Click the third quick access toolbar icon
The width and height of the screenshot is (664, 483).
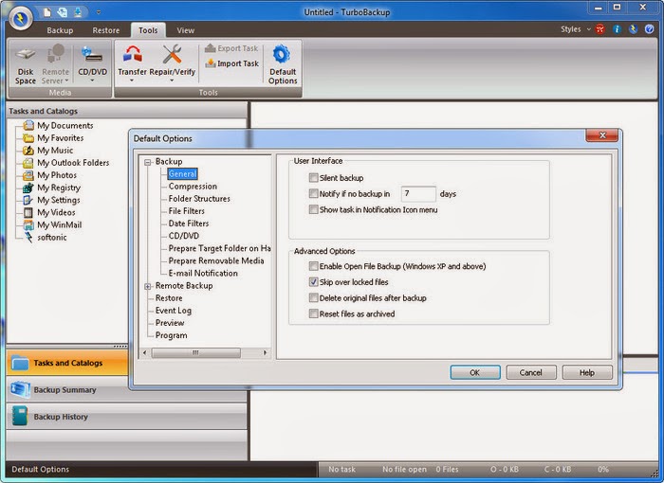[79, 12]
